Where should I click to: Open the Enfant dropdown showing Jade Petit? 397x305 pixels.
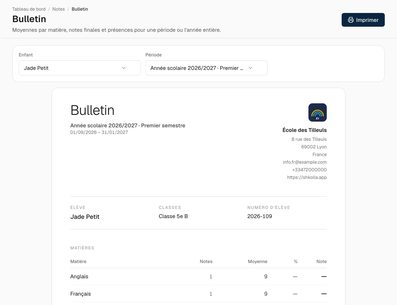point(80,68)
